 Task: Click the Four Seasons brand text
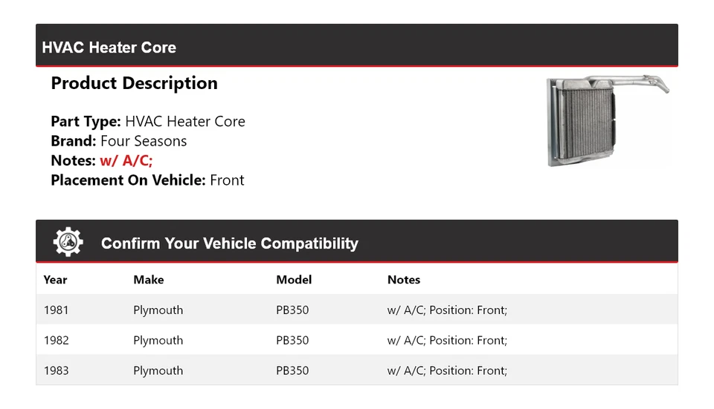pyautogui.click(x=144, y=141)
